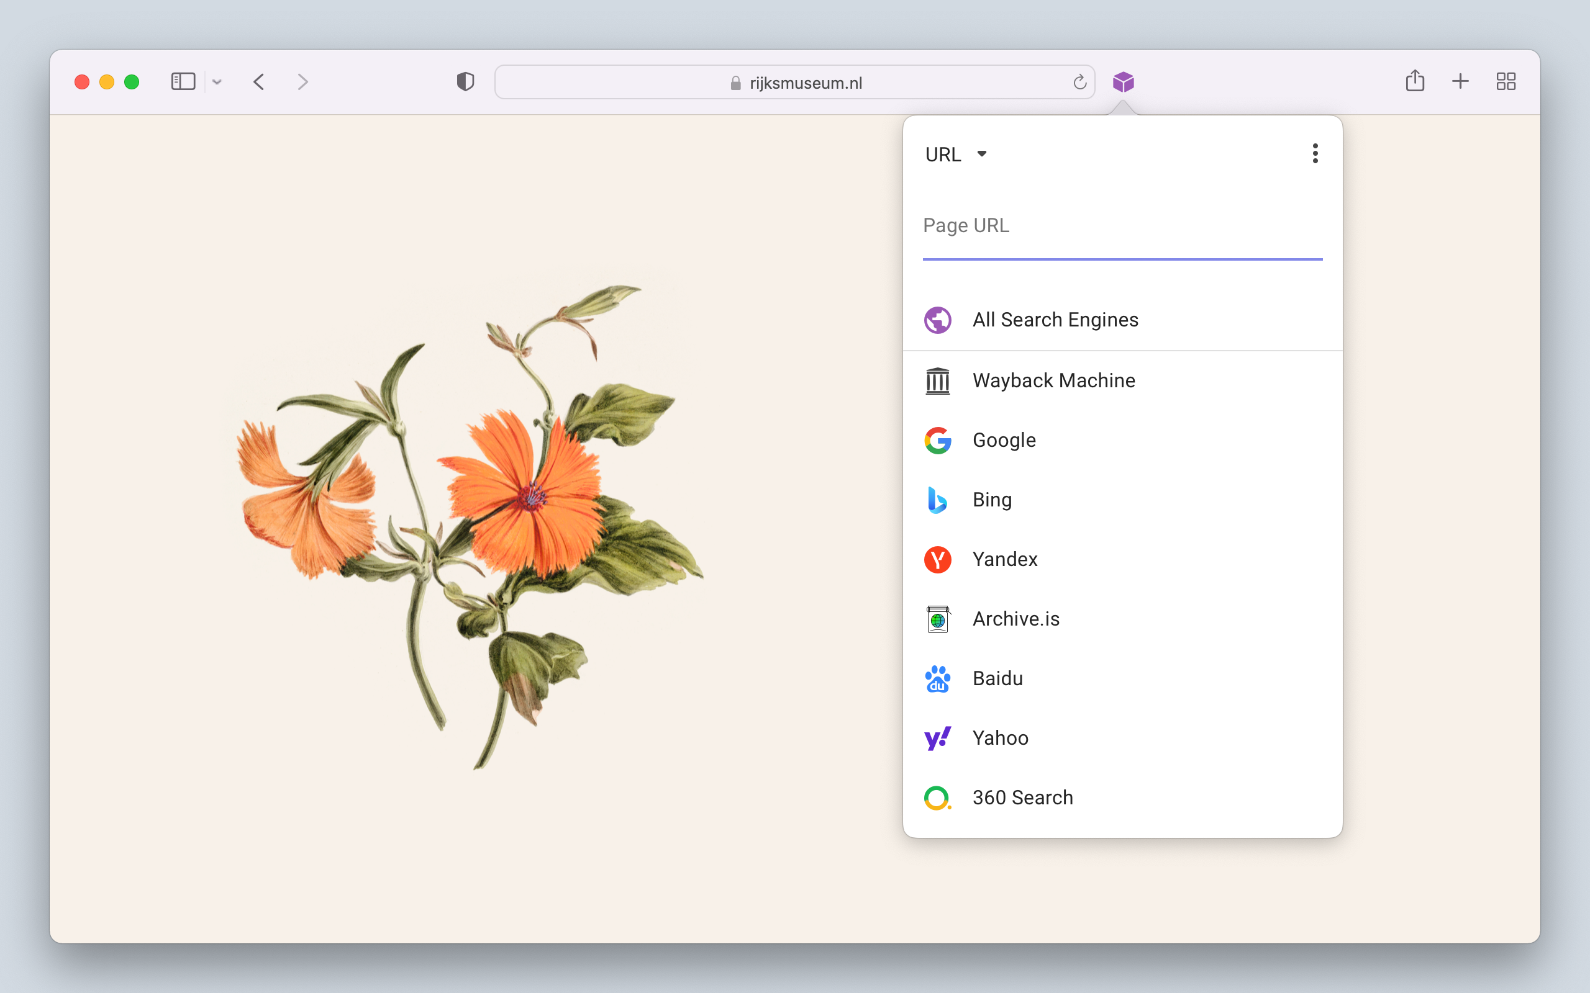This screenshot has height=993, width=1590.
Task: Open the sidebar chevron dropdown
Action: tap(217, 82)
